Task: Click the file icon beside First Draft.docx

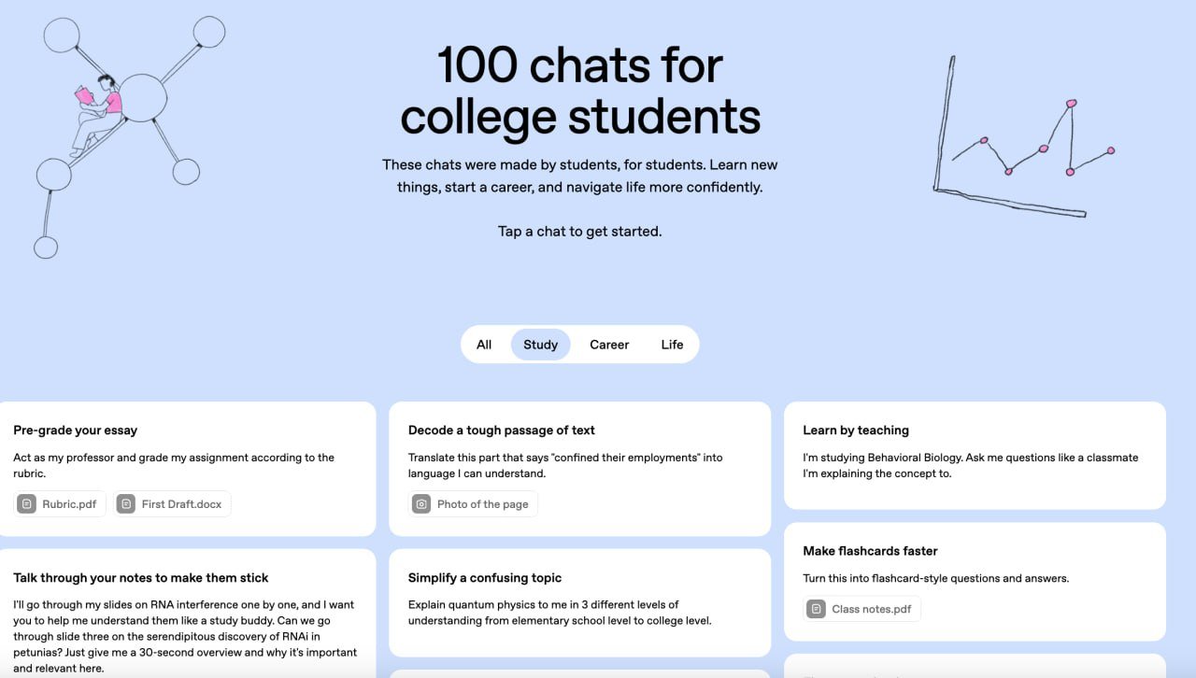Action: (x=125, y=503)
